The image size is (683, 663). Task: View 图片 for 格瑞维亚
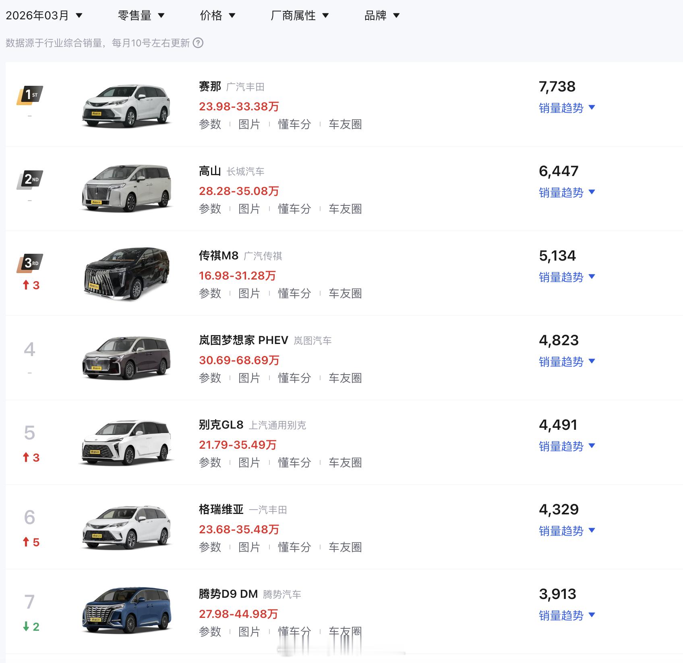click(249, 547)
